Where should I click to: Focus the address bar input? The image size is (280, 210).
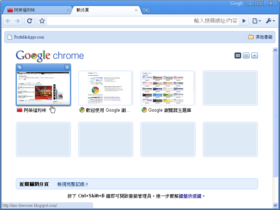tap(143, 21)
